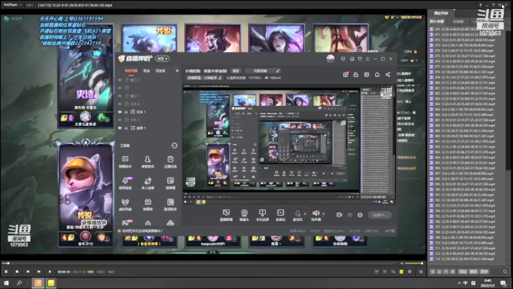The width and height of the screenshot is (513, 289).
Task: Search the PotPlayer playlist with magnifier icon
Action: [x=505, y=272]
